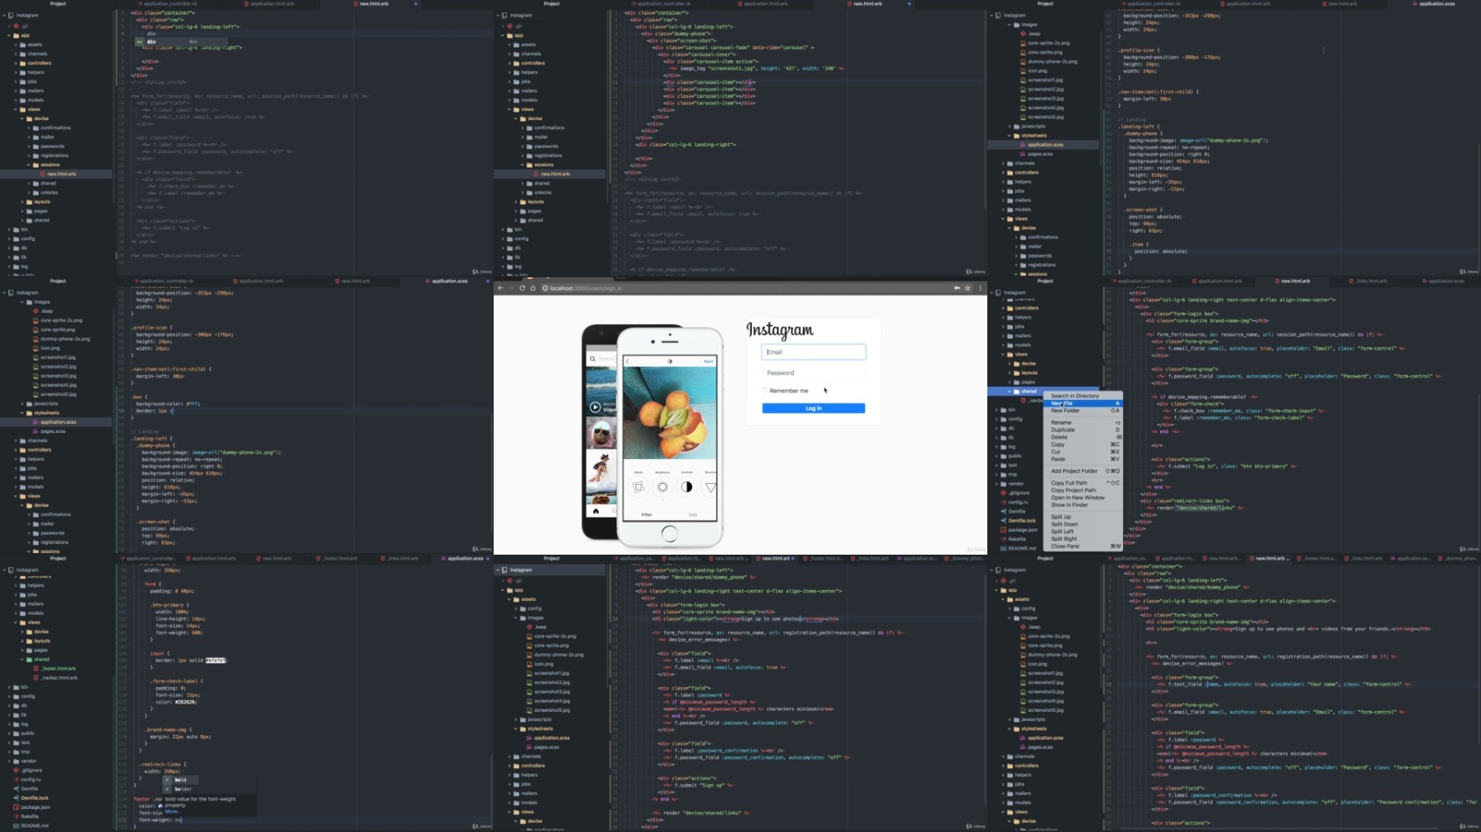Select New File in the context menu
1481x832 pixels.
click(1084, 403)
